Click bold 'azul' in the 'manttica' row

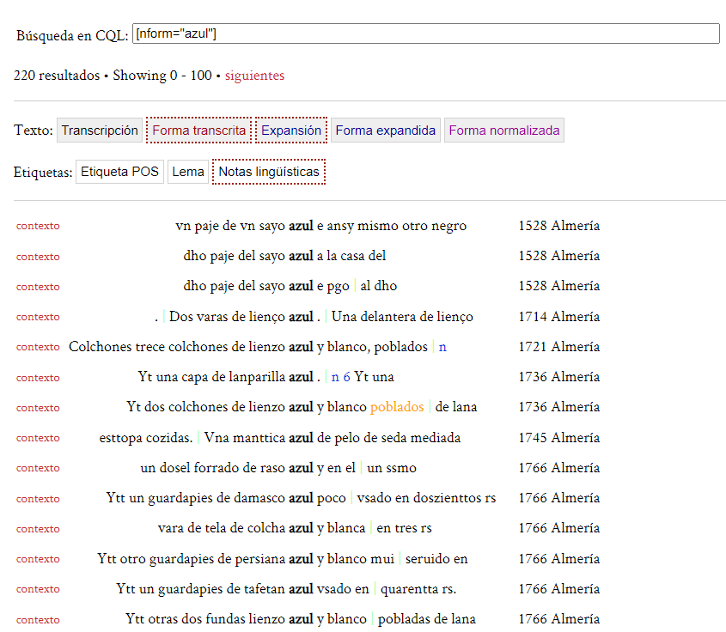pyautogui.click(x=301, y=438)
